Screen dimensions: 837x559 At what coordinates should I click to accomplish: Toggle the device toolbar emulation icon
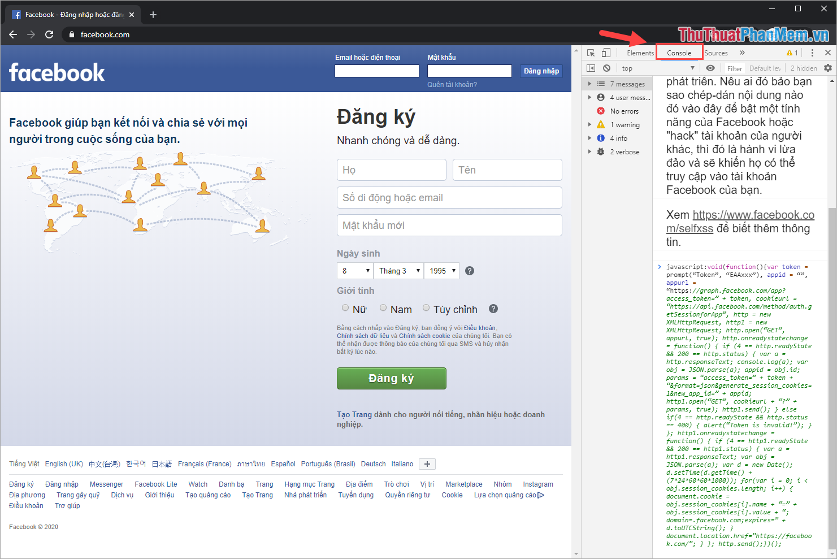point(606,52)
